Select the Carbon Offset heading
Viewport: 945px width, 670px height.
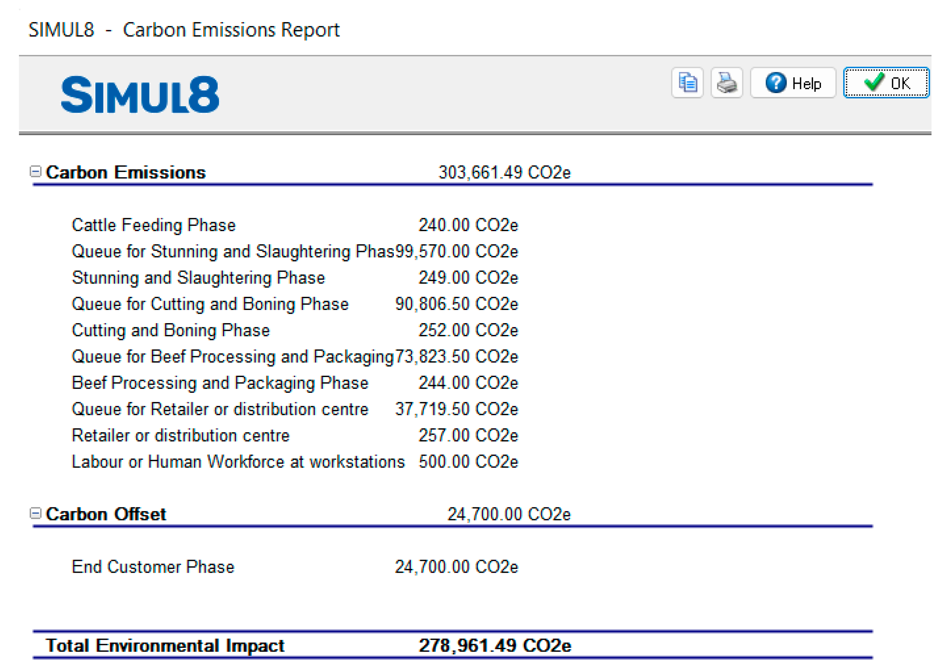point(106,514)
